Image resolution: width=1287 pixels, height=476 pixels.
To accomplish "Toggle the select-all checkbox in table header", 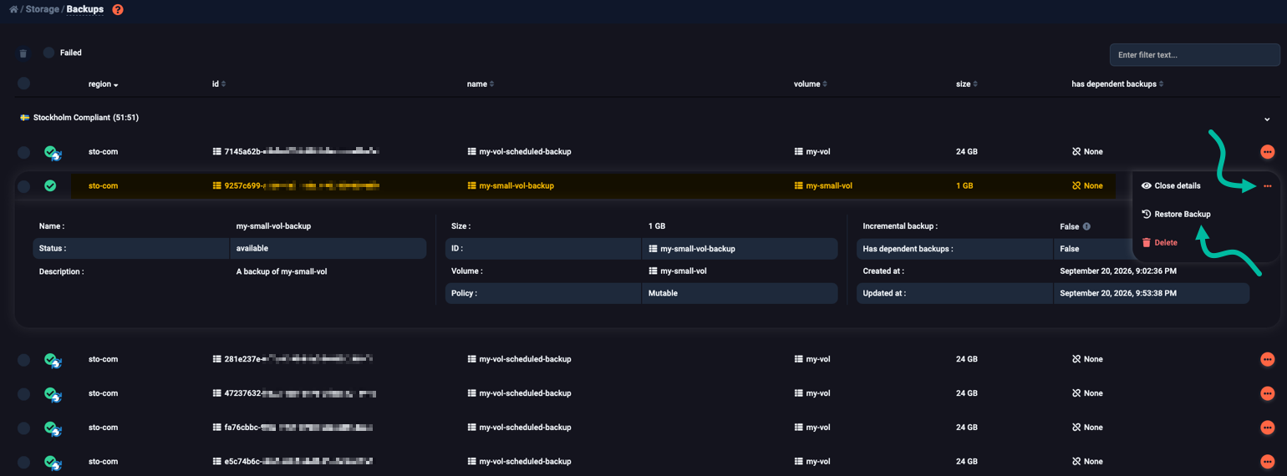I will coord(23,84).
